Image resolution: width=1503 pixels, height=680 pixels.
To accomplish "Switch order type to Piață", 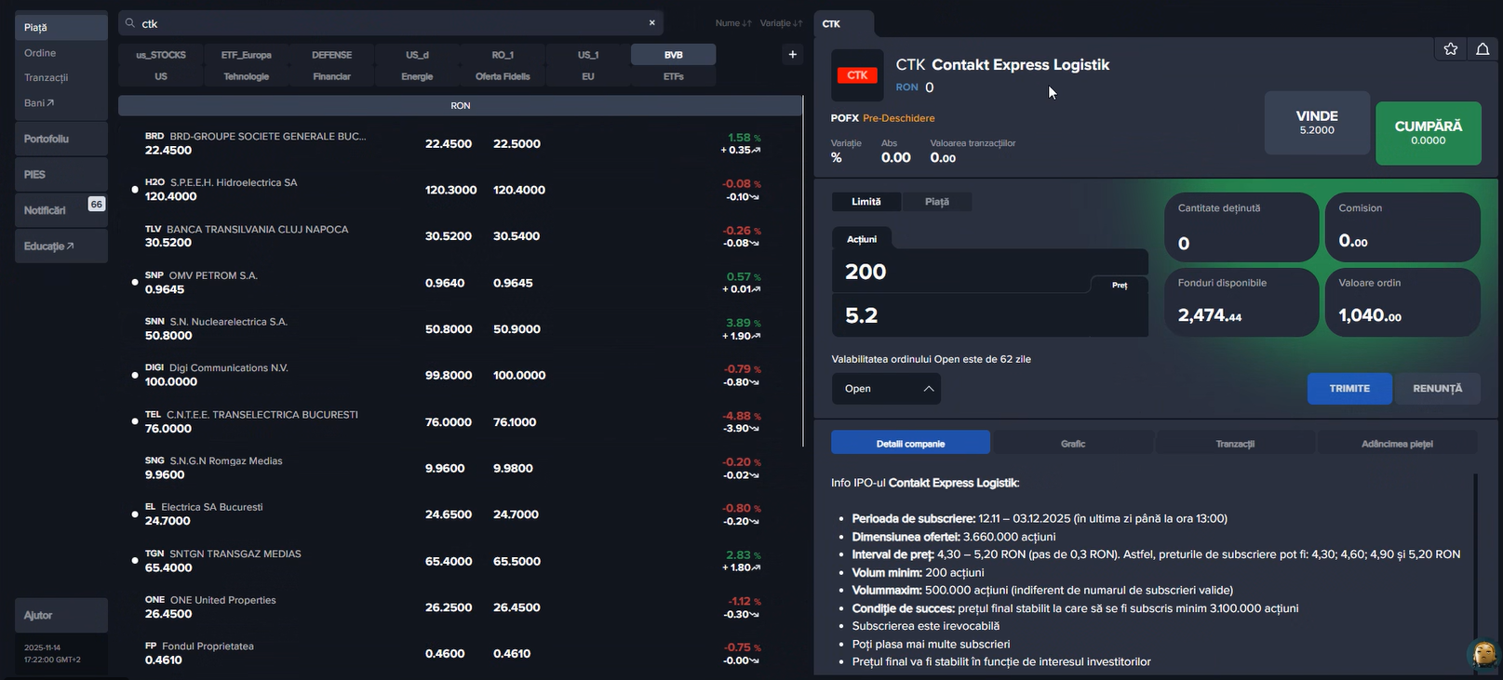I will (x=936, y=202).
